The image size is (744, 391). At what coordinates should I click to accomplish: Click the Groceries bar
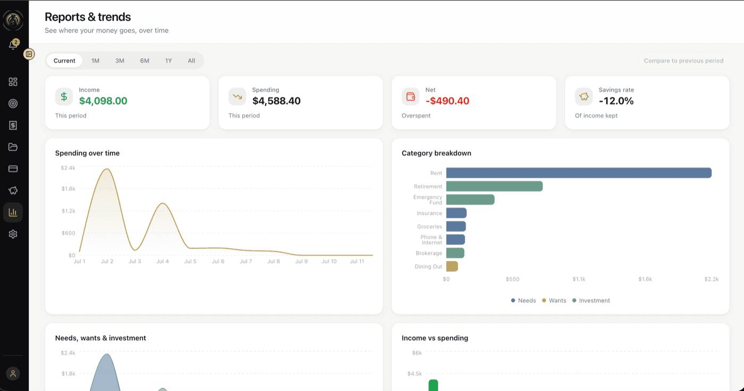[x=456, y=226]
